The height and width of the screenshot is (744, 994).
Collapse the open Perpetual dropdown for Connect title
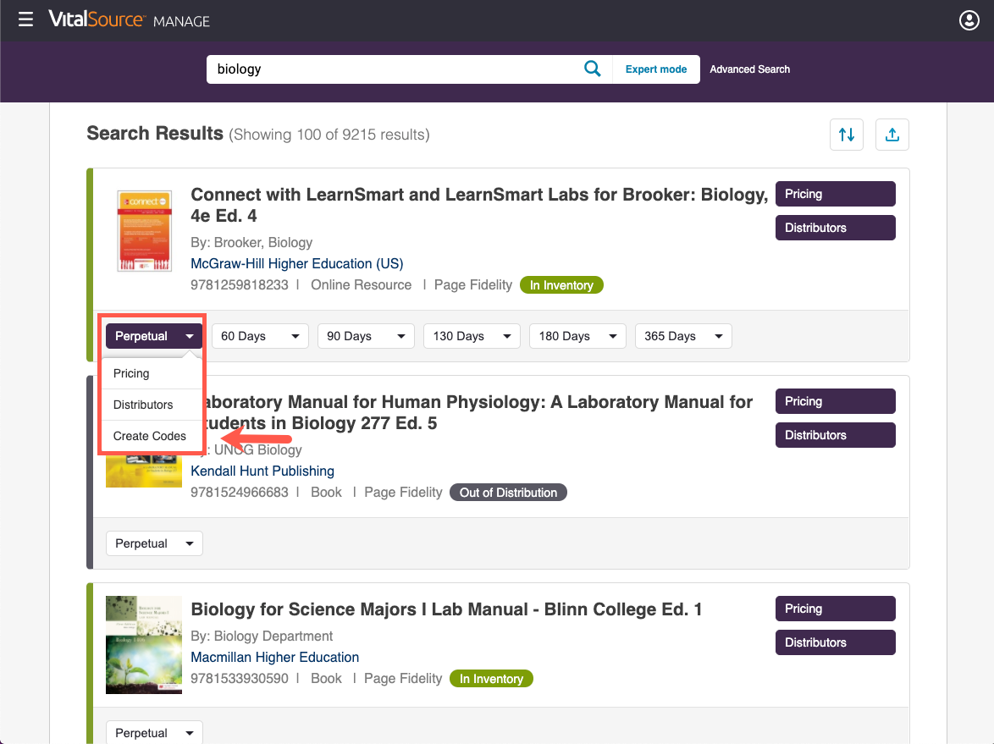pos(154,336)
